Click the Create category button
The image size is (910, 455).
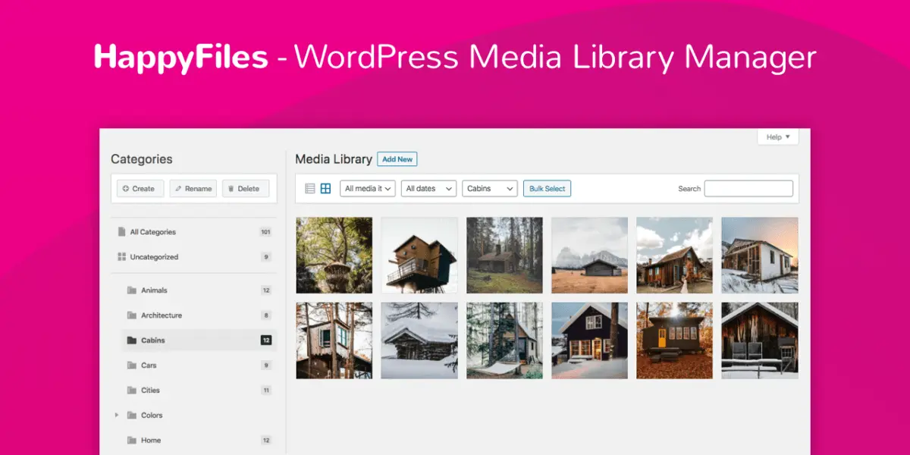pyautogui.click(x=140, y=189)
